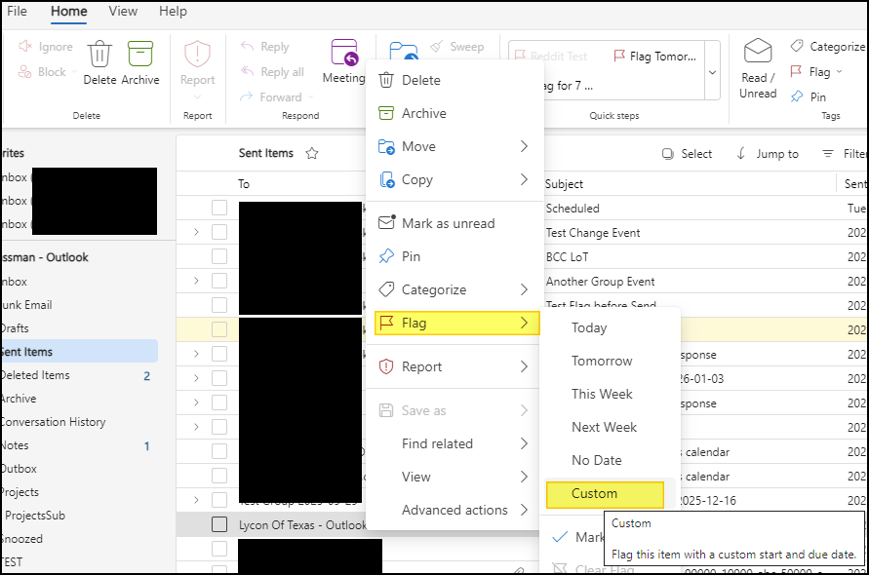Tick checkbox beside the Scheduled message
The image size is (869, 575).
[x=219, y=208]
